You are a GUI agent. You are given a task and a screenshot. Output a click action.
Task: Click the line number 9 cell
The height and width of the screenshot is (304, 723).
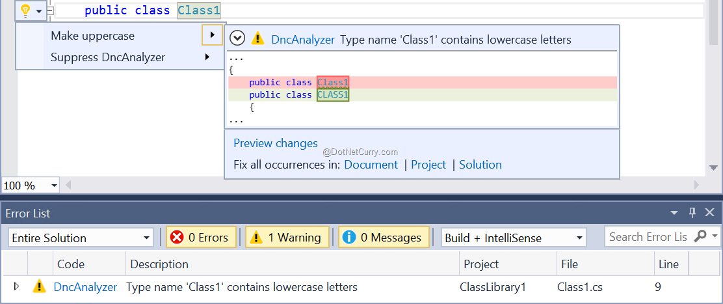tap(657, 287)
